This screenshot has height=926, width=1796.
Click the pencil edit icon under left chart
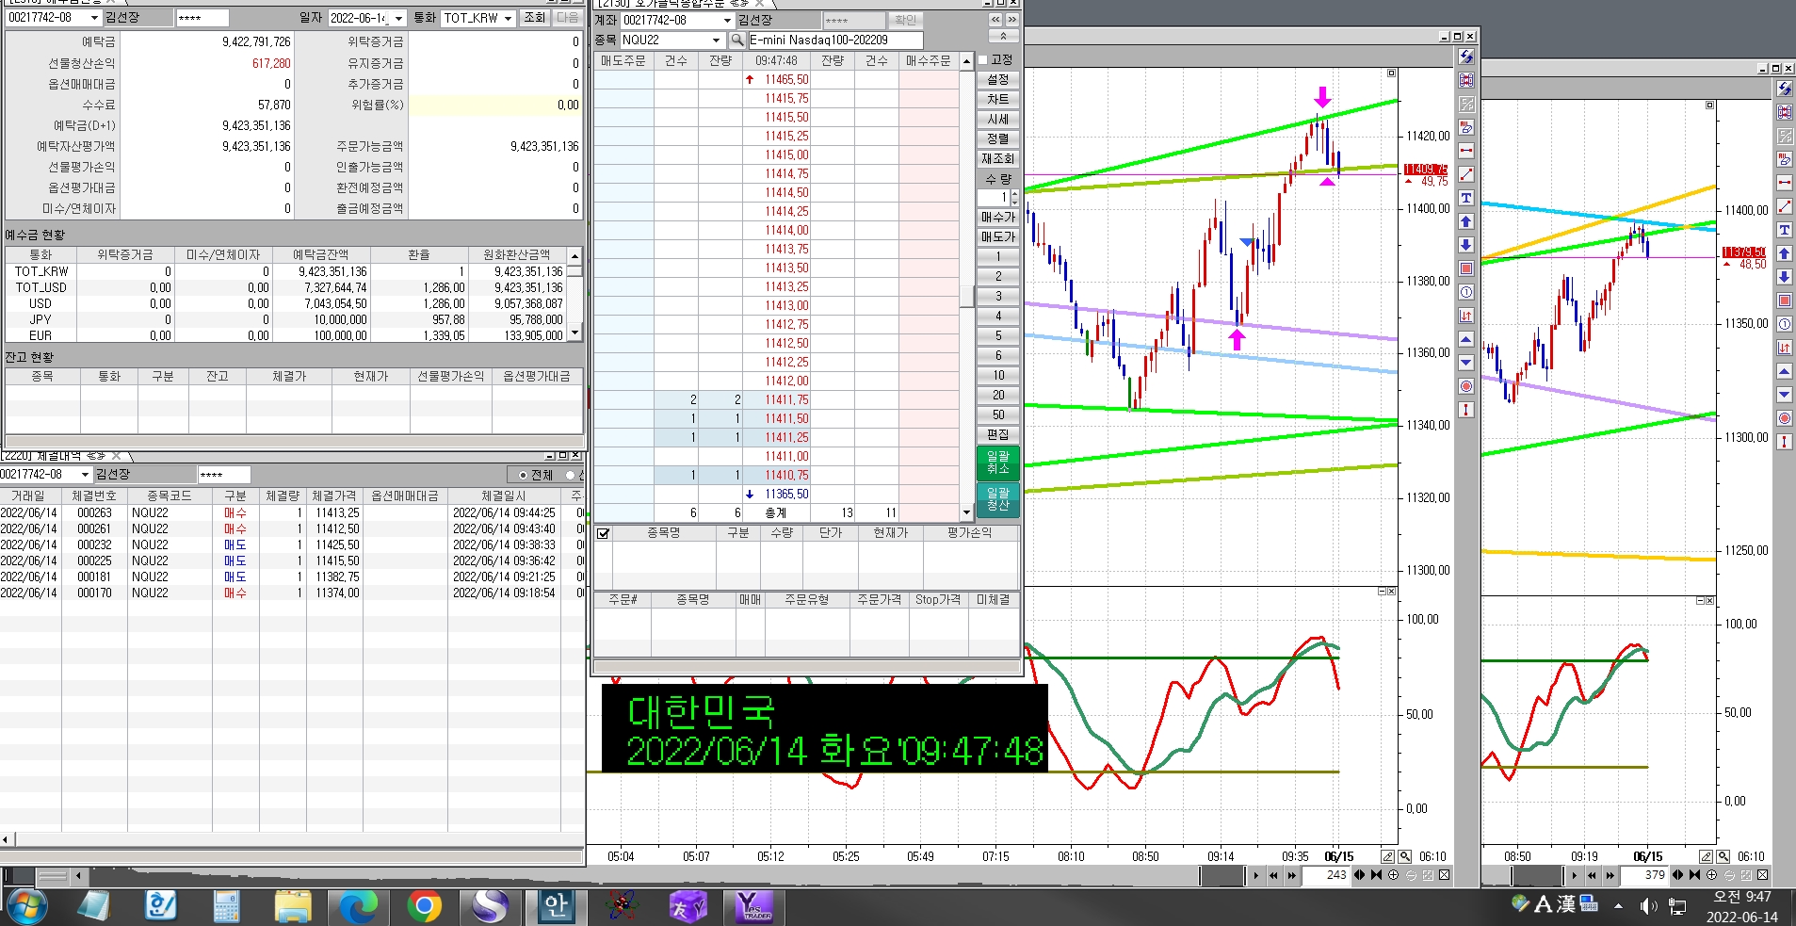coord(1388,856)
